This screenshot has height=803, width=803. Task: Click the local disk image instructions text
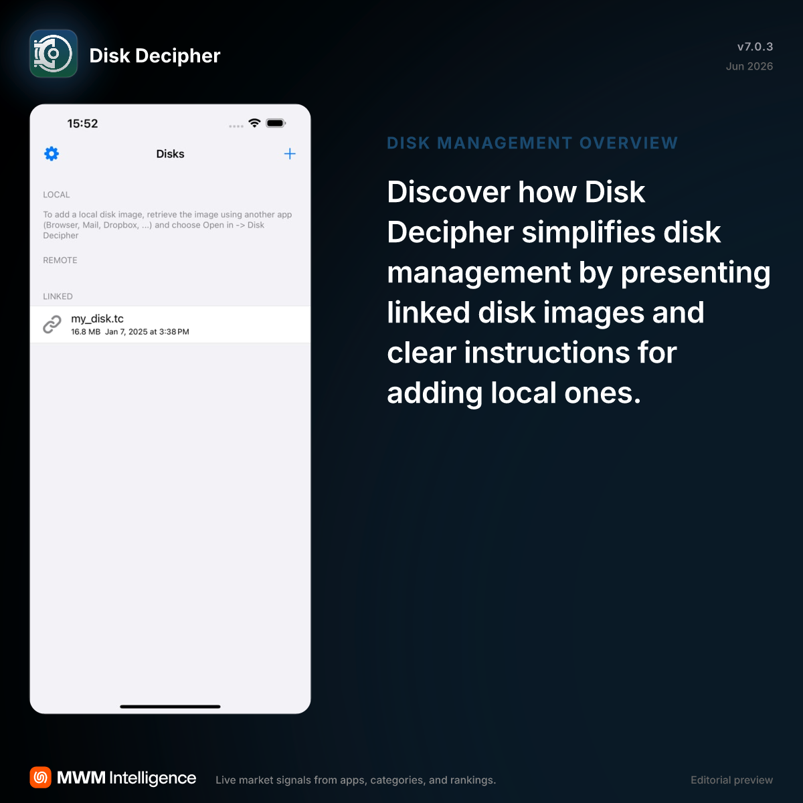167,225
